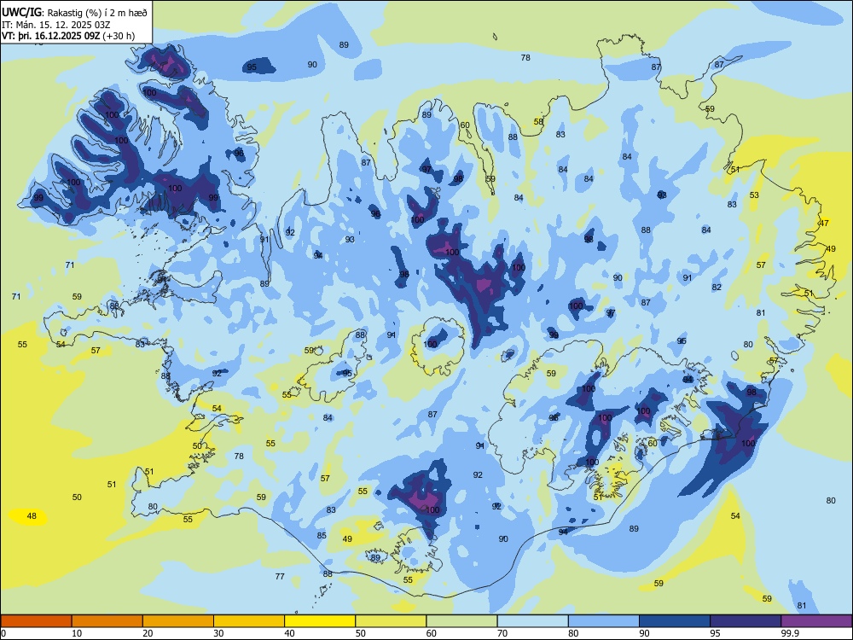The width and height of the screenshot is (853, 640).
Task: Select the 'IT: Mán. 15. 12. 2025 03Z' line
Action: 56,25
